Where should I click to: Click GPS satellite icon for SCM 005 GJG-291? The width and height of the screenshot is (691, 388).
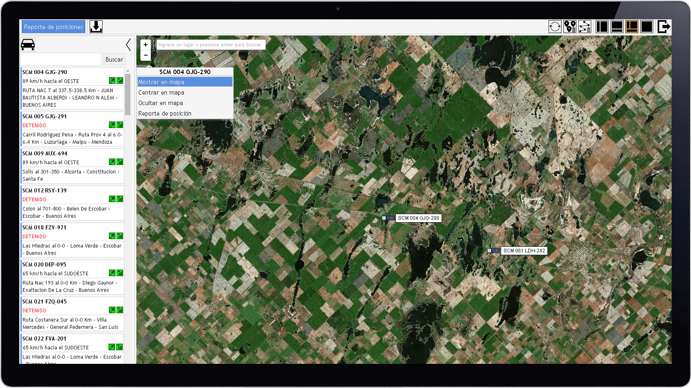(x=112, y=125)
